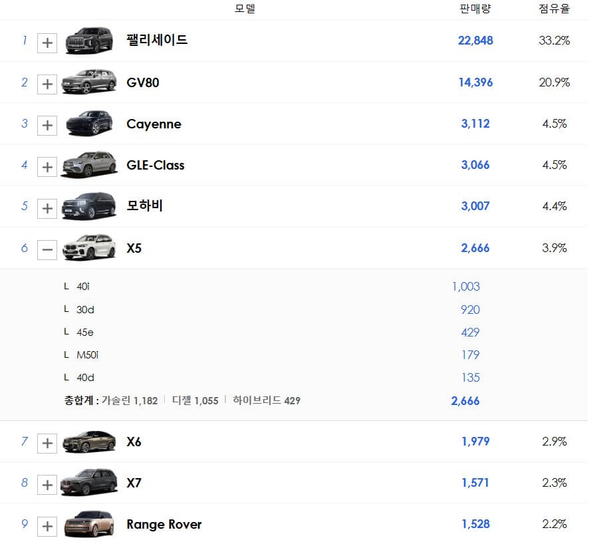Expand the GLE-Class details

click(x=47, y=166)
